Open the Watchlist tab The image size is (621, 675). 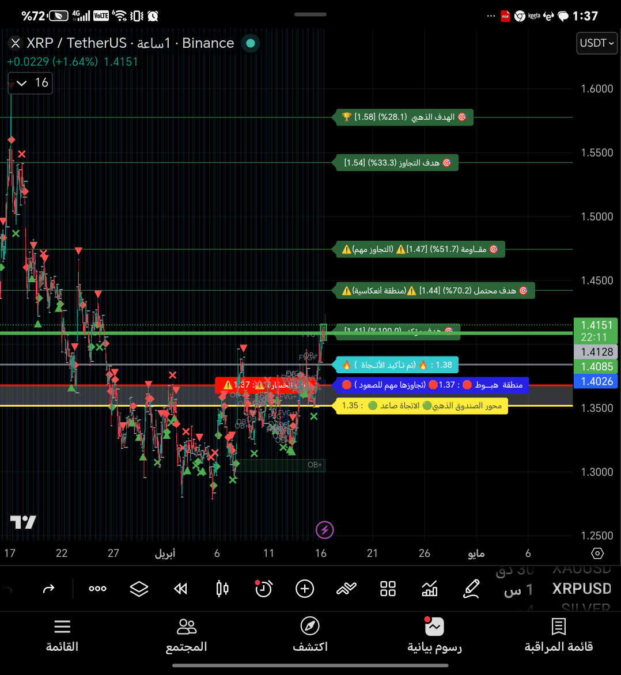[559, 635]
